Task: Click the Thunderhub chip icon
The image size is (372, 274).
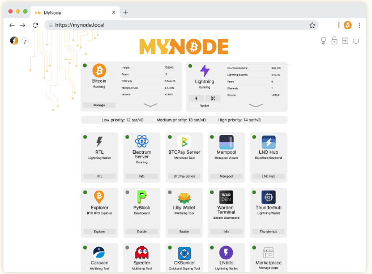Action: (x=268, y=197)
